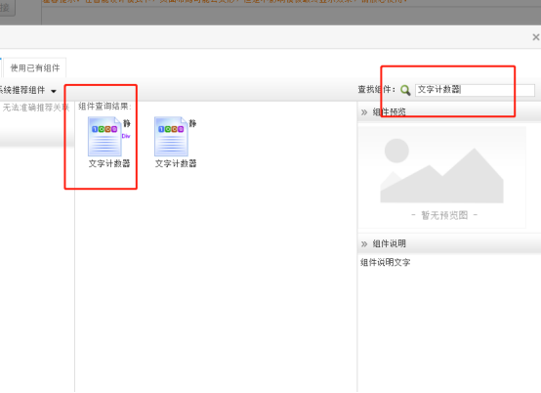The width and height of the screenshot is (541, 393).
Task: Click the 文字计数器 caption under the Div component
Action: [x=109, y=163]
